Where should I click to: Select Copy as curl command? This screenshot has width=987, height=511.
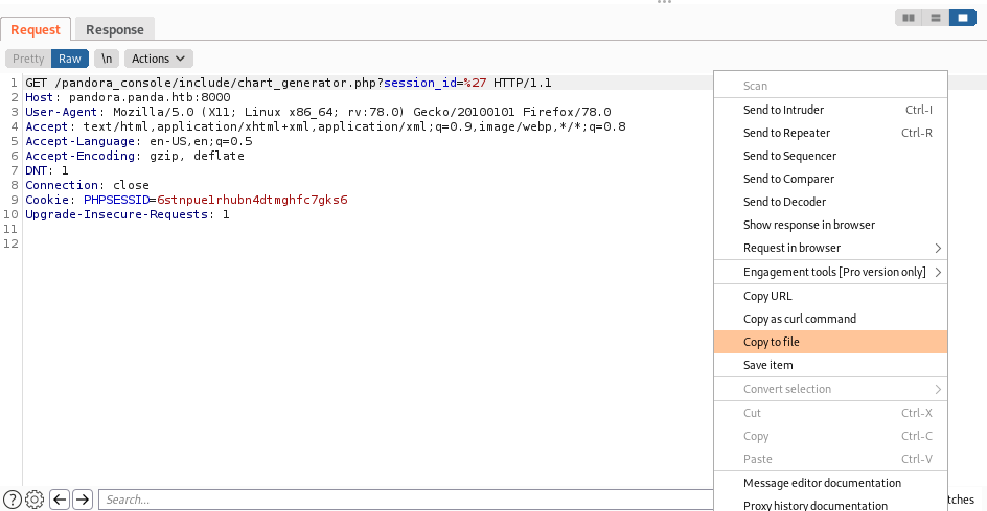(x=831, y=319)
